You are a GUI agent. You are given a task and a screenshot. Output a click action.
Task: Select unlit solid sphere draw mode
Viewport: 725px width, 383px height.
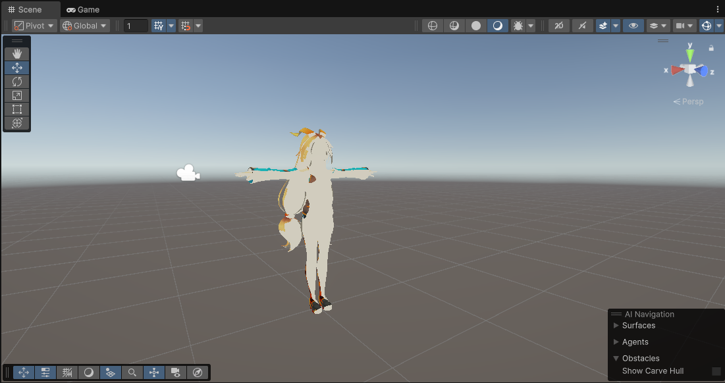(476, 26)
